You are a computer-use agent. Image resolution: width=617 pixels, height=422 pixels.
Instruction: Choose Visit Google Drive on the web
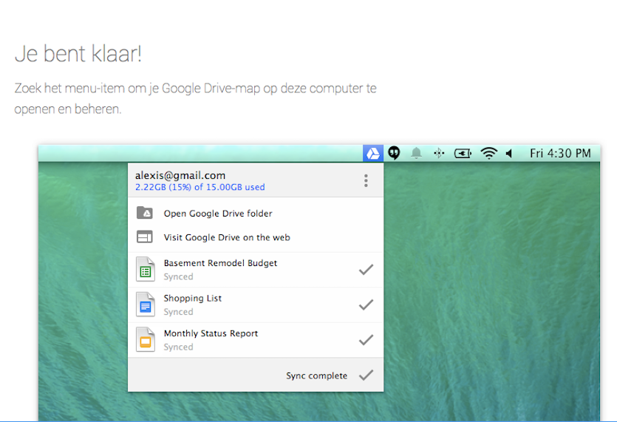click(256, 237)
